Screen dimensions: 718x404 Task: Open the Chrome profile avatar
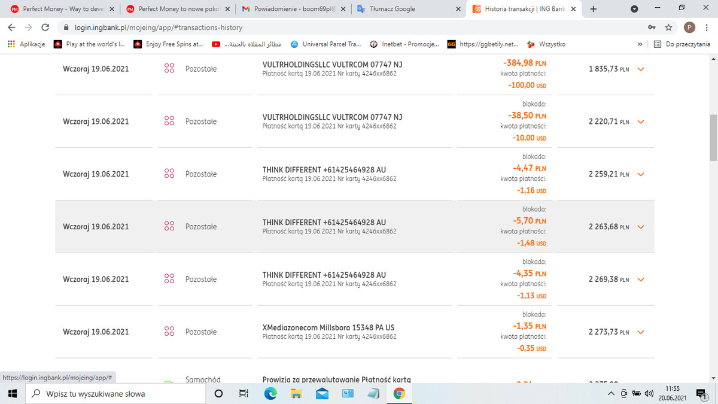click(689, 28)
